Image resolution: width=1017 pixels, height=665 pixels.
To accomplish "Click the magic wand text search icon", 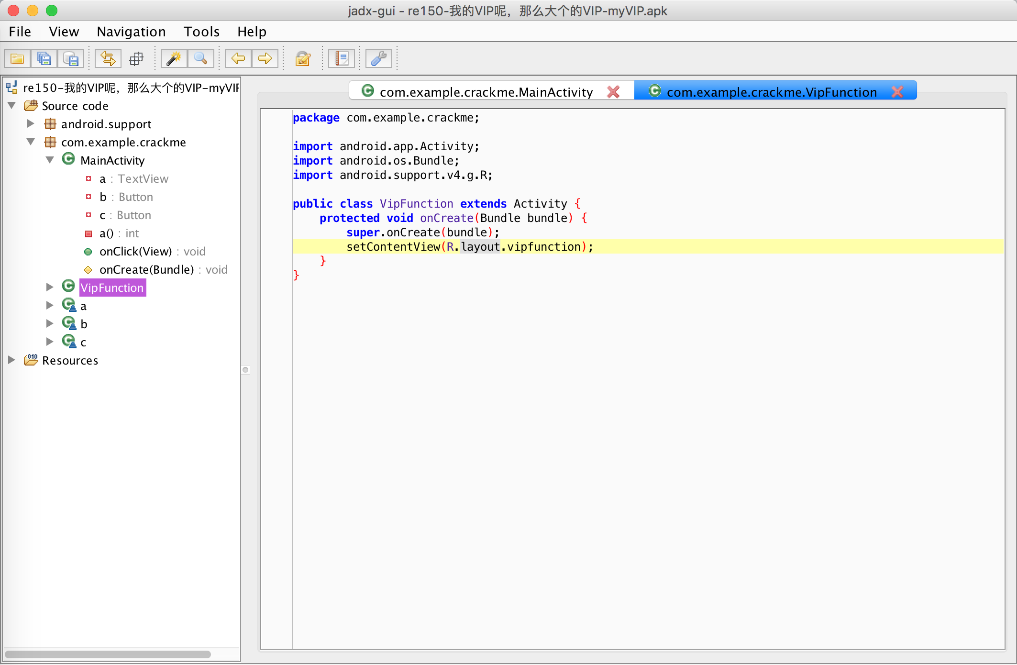I will [173, 59].
